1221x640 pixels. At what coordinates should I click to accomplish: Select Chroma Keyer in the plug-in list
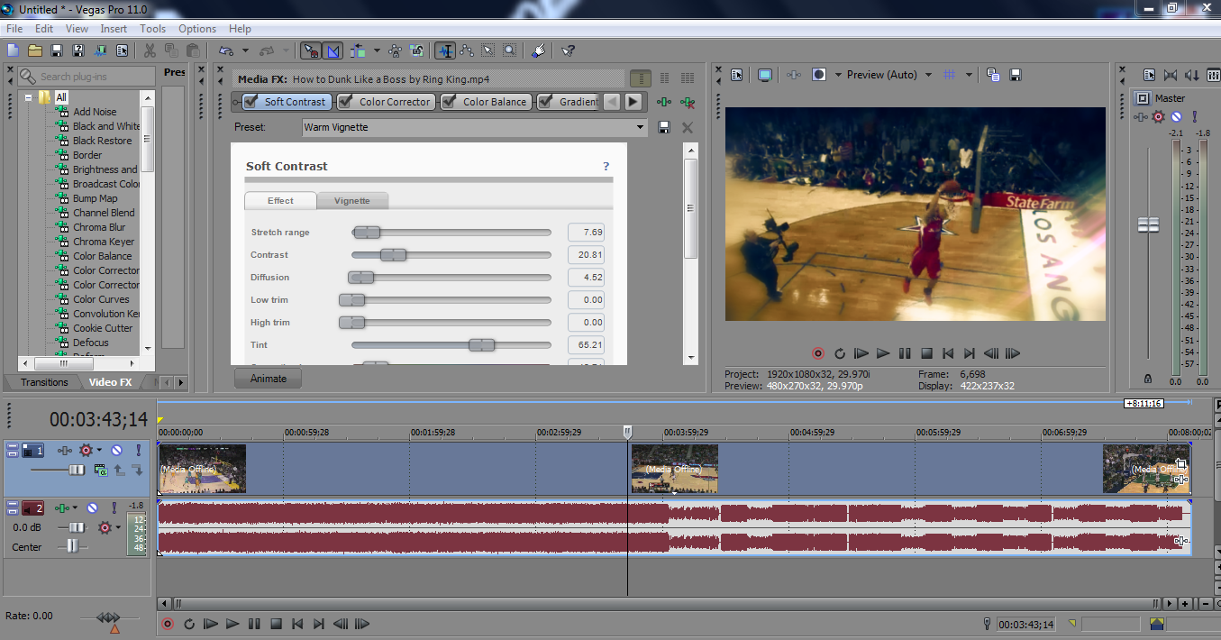(x=104, y=242)
